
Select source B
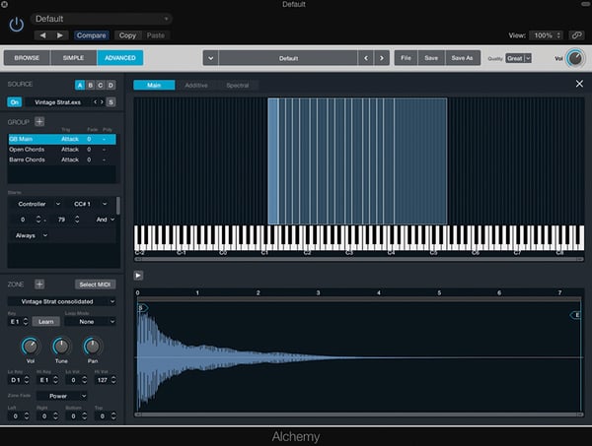coord(90,85)
